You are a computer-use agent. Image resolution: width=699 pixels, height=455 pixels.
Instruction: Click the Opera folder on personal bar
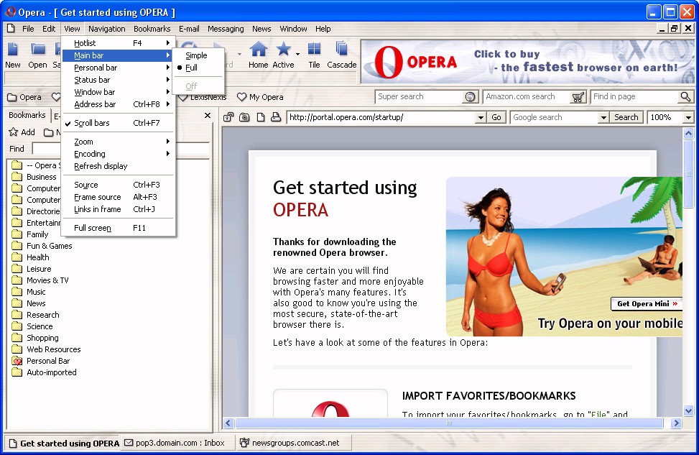(x=24, y=97)
